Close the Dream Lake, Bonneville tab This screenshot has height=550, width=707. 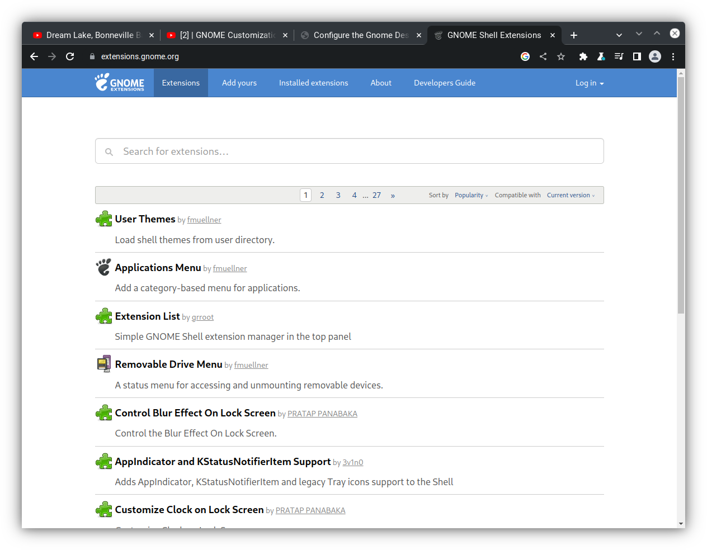pos(152,35)
